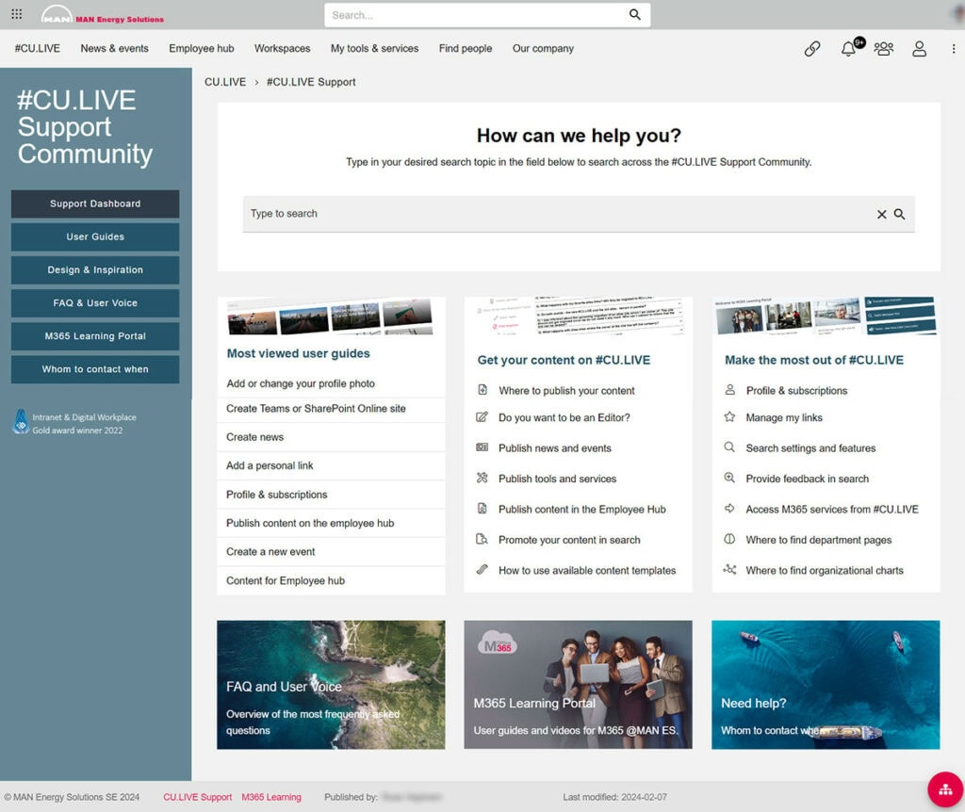965x812 pixels.
Task: Click the My Links chain icon
Action: click(812, 48)
